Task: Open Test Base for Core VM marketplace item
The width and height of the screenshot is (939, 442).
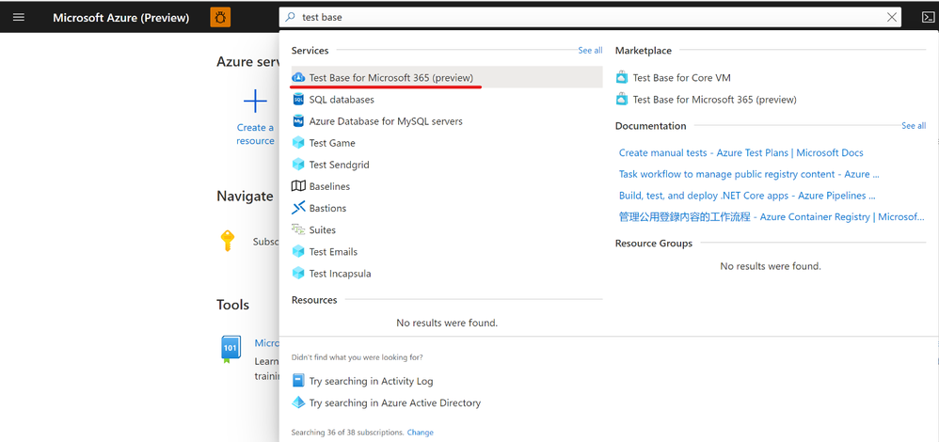Action: [x=681, y=78]
